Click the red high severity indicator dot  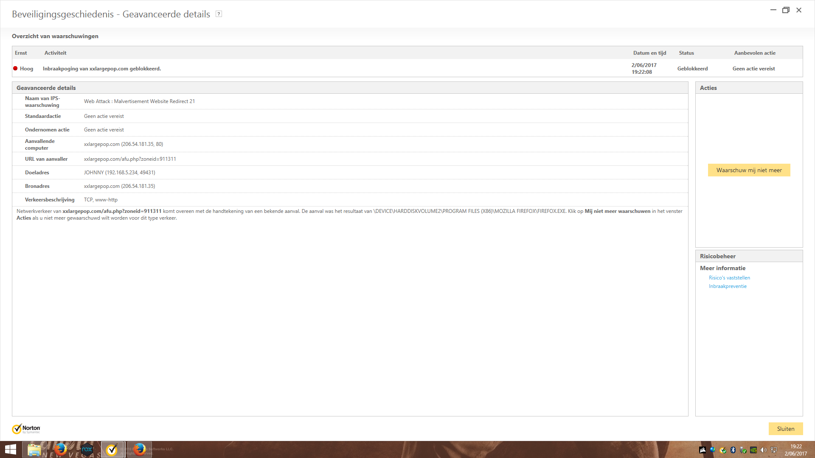15,68
